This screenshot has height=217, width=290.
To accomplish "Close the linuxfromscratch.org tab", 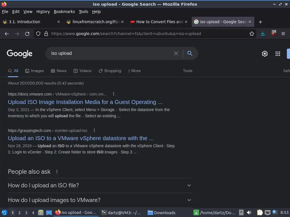I will click(x=122, y=22).
